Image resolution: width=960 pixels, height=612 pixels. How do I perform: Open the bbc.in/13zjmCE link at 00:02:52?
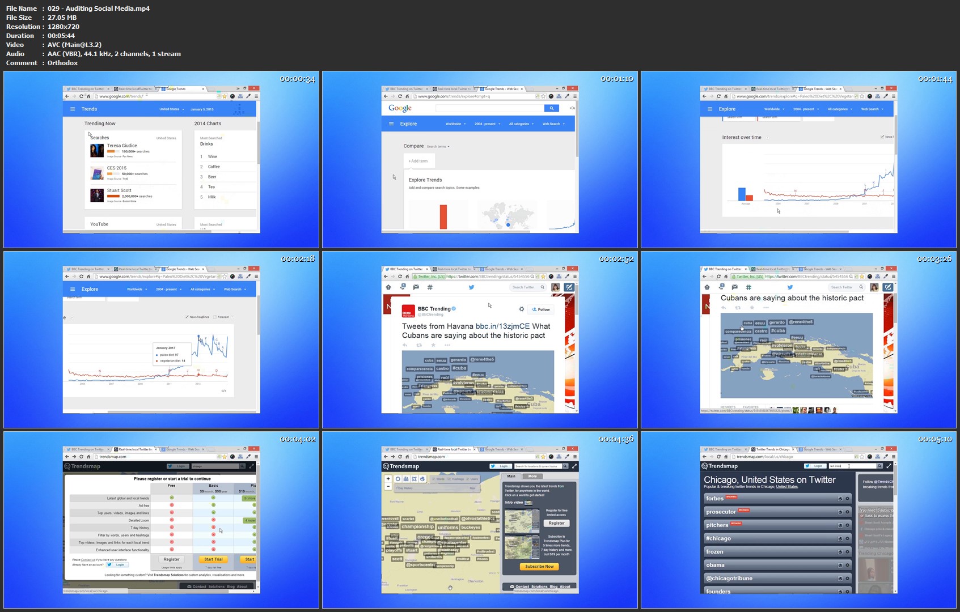pyautogui.click(x=502, y=326)
